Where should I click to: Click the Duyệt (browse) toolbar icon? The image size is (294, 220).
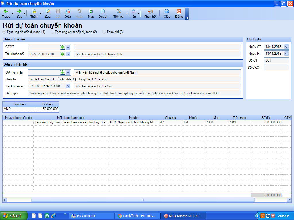click(103, 12)
